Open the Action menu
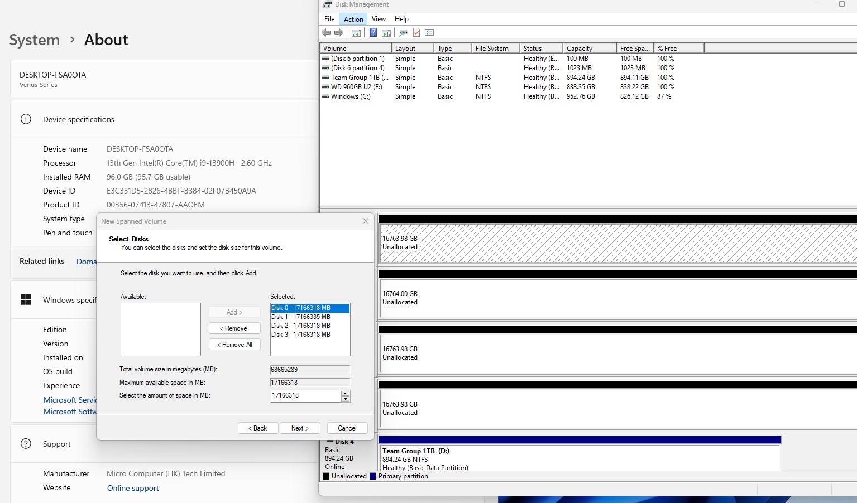857x503 pixels. (x=353, y=19)
